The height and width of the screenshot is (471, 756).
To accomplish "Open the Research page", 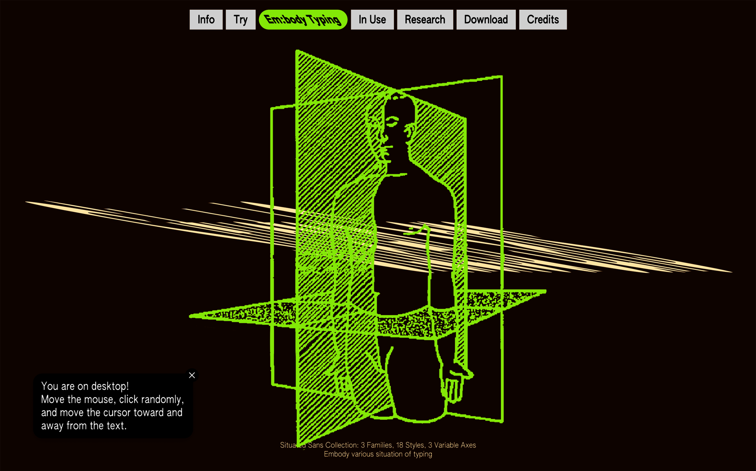I will click(x=425, y=20).
